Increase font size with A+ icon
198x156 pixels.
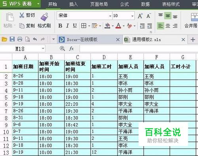pyautogui.click(x=140, y=16)
